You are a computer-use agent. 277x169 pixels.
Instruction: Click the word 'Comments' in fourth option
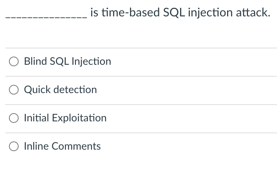coord(76,146)
